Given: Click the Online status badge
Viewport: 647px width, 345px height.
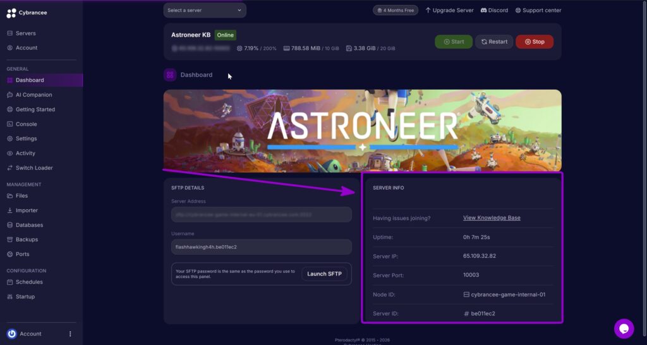Looking at the screenshot, I should [226, 35].
